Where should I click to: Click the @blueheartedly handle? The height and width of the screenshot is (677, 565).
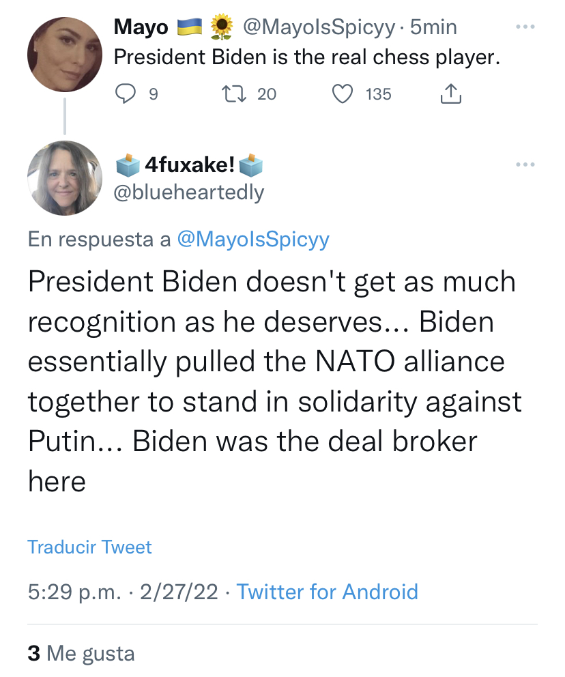188,192
